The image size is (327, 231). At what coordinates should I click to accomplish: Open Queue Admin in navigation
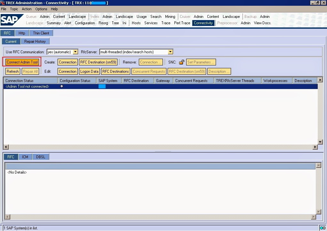coord(44,16)
